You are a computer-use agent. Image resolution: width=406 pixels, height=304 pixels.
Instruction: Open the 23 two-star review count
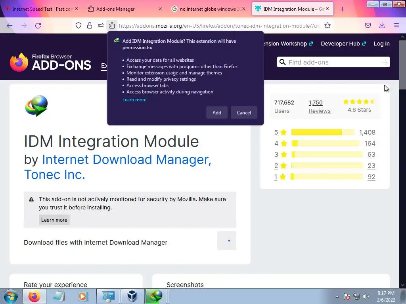[371, 166]
